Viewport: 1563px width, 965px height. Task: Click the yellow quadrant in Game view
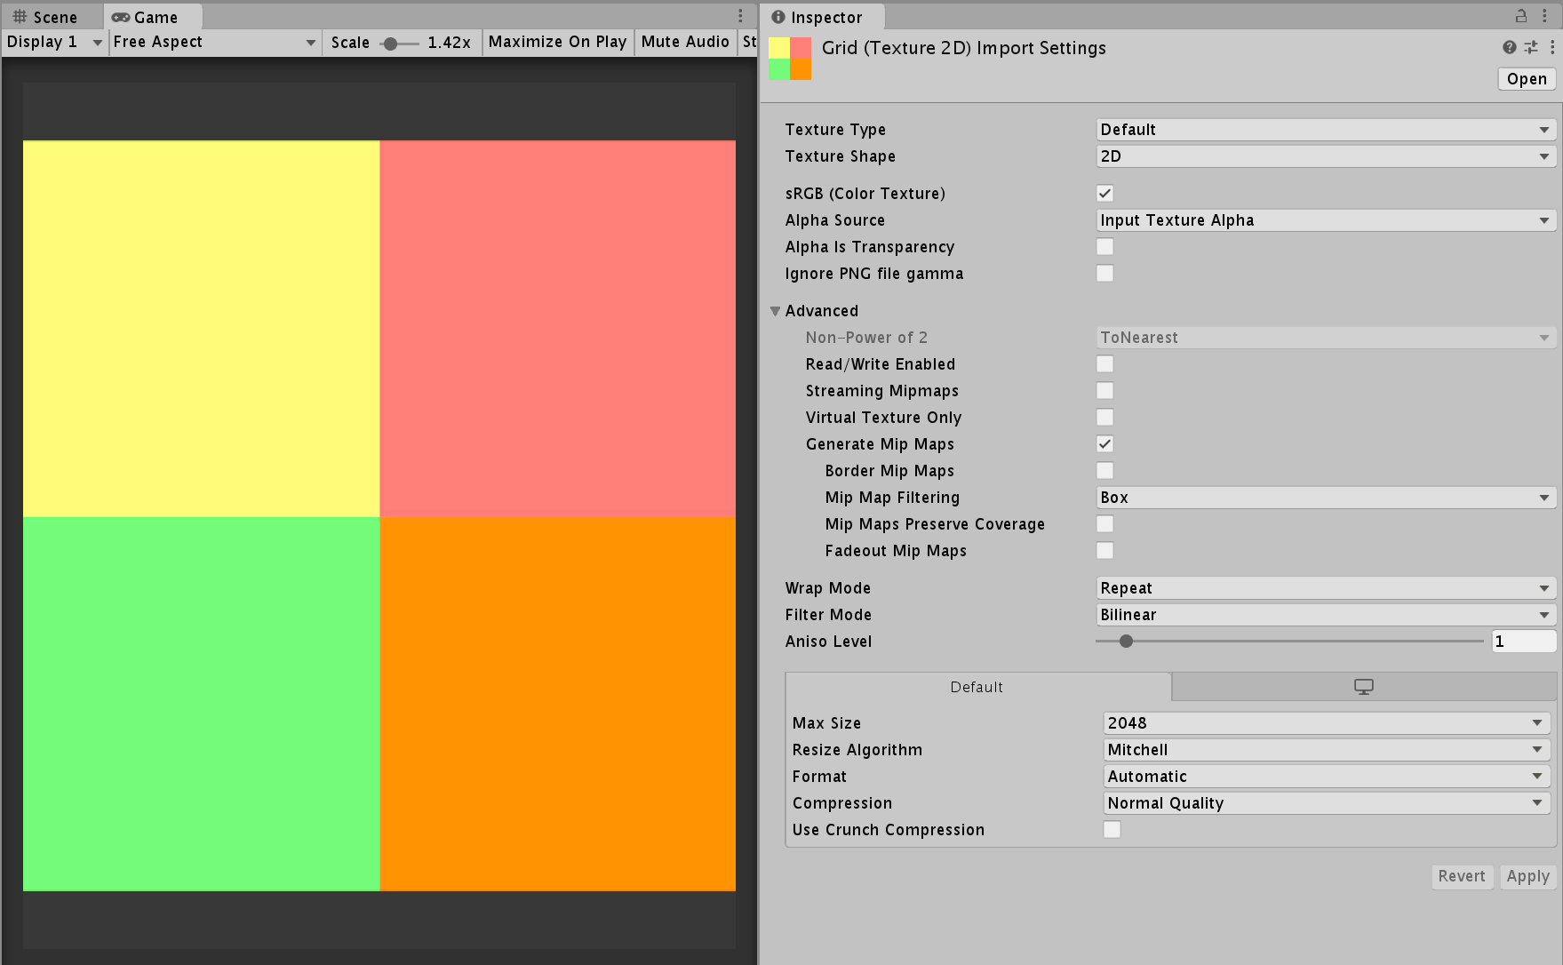tap(201, 329)
